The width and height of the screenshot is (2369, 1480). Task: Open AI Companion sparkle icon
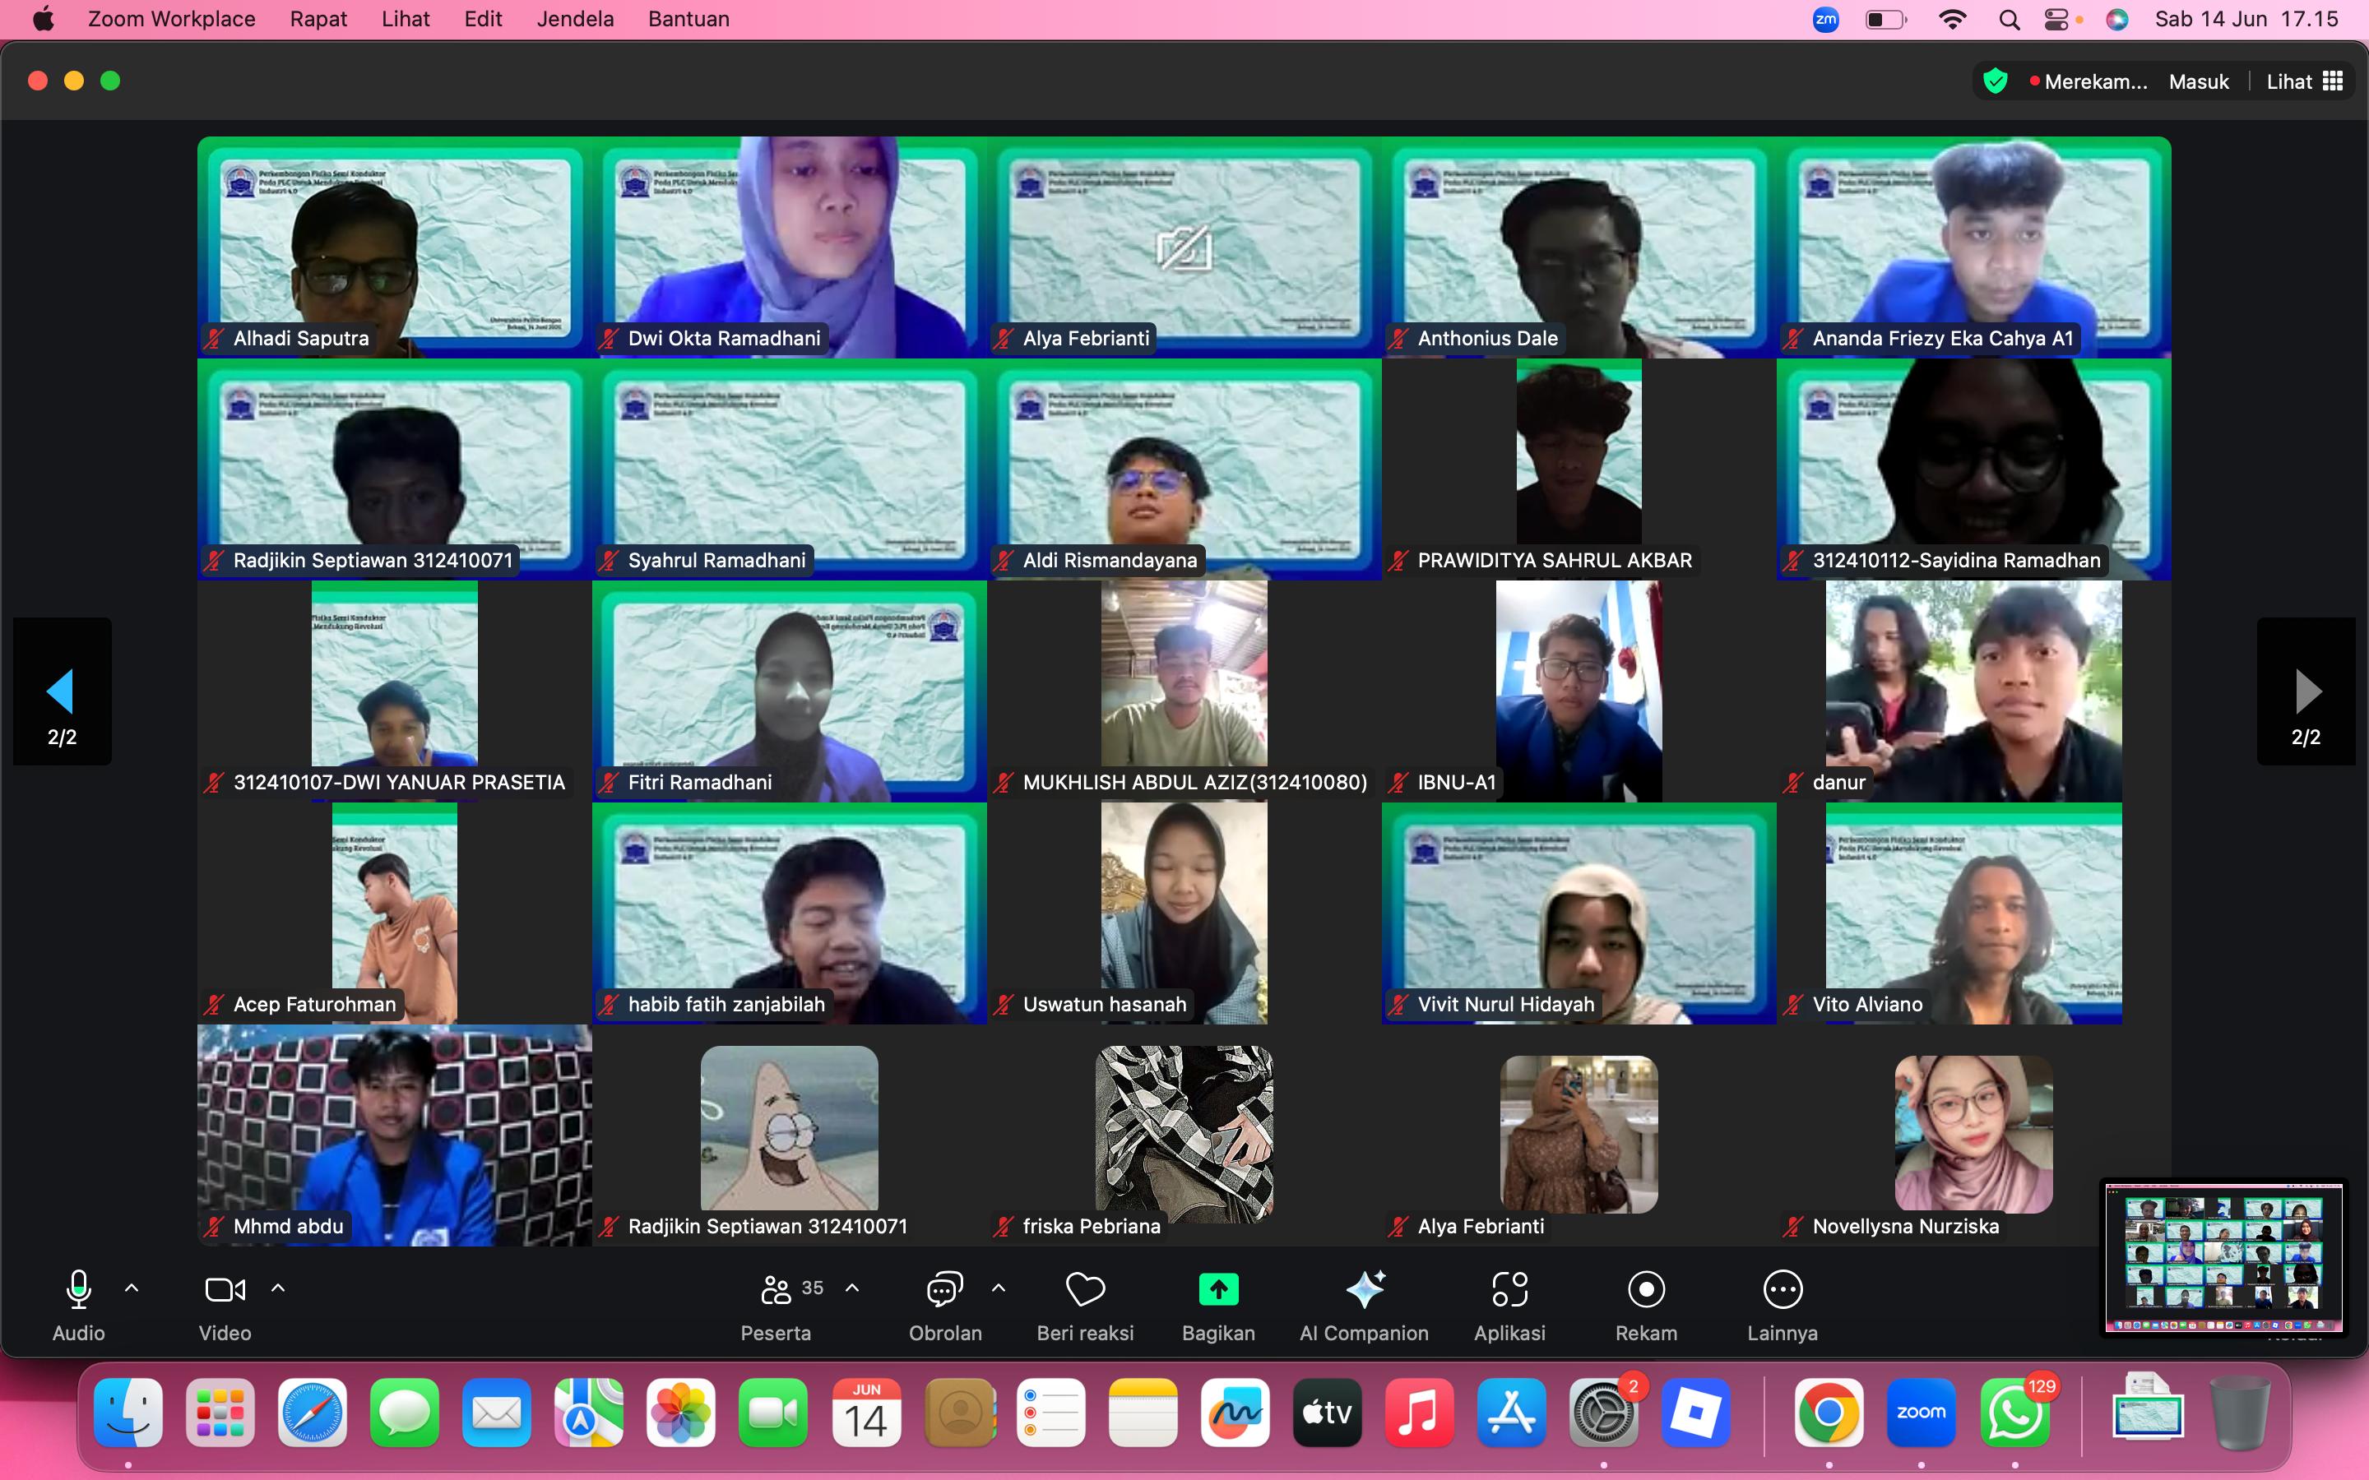coord(1364,1291)
